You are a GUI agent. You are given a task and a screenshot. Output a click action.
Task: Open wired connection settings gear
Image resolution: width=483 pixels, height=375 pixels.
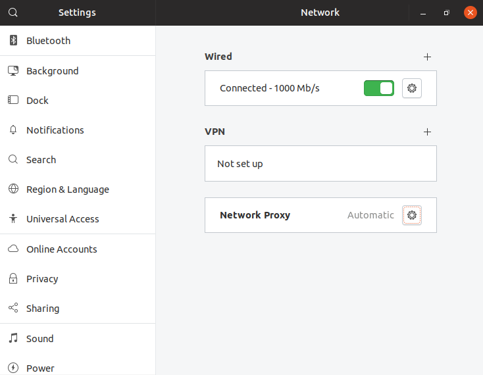point(412,88)
